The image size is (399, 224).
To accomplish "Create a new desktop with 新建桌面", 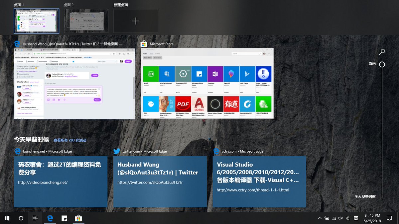I will 136,21.
